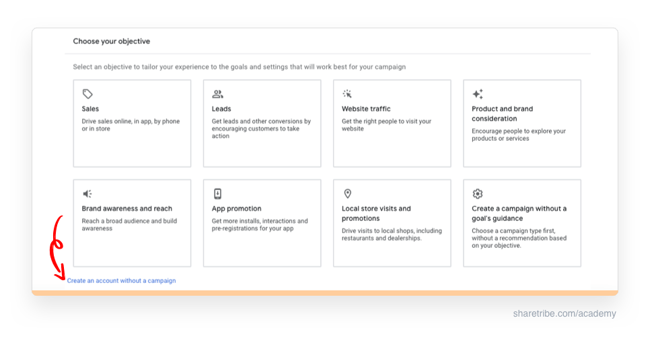Choose the Leads objective title

pos(221,109)
